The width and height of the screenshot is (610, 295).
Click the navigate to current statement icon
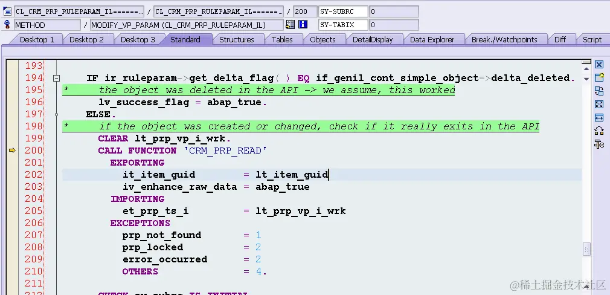pyautogui.click(x=290, y=25)
